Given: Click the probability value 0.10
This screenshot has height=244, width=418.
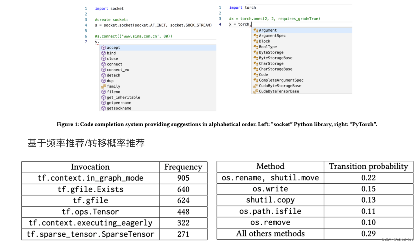Looking at the screenshot, I should pyautogui.click(x=369, y=223).
